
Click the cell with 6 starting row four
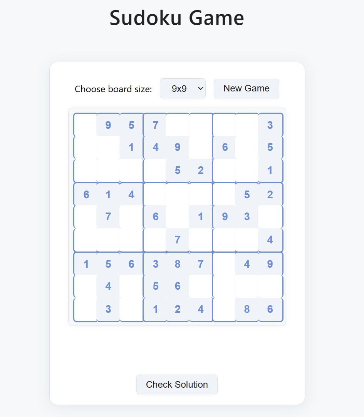(86, 194)
